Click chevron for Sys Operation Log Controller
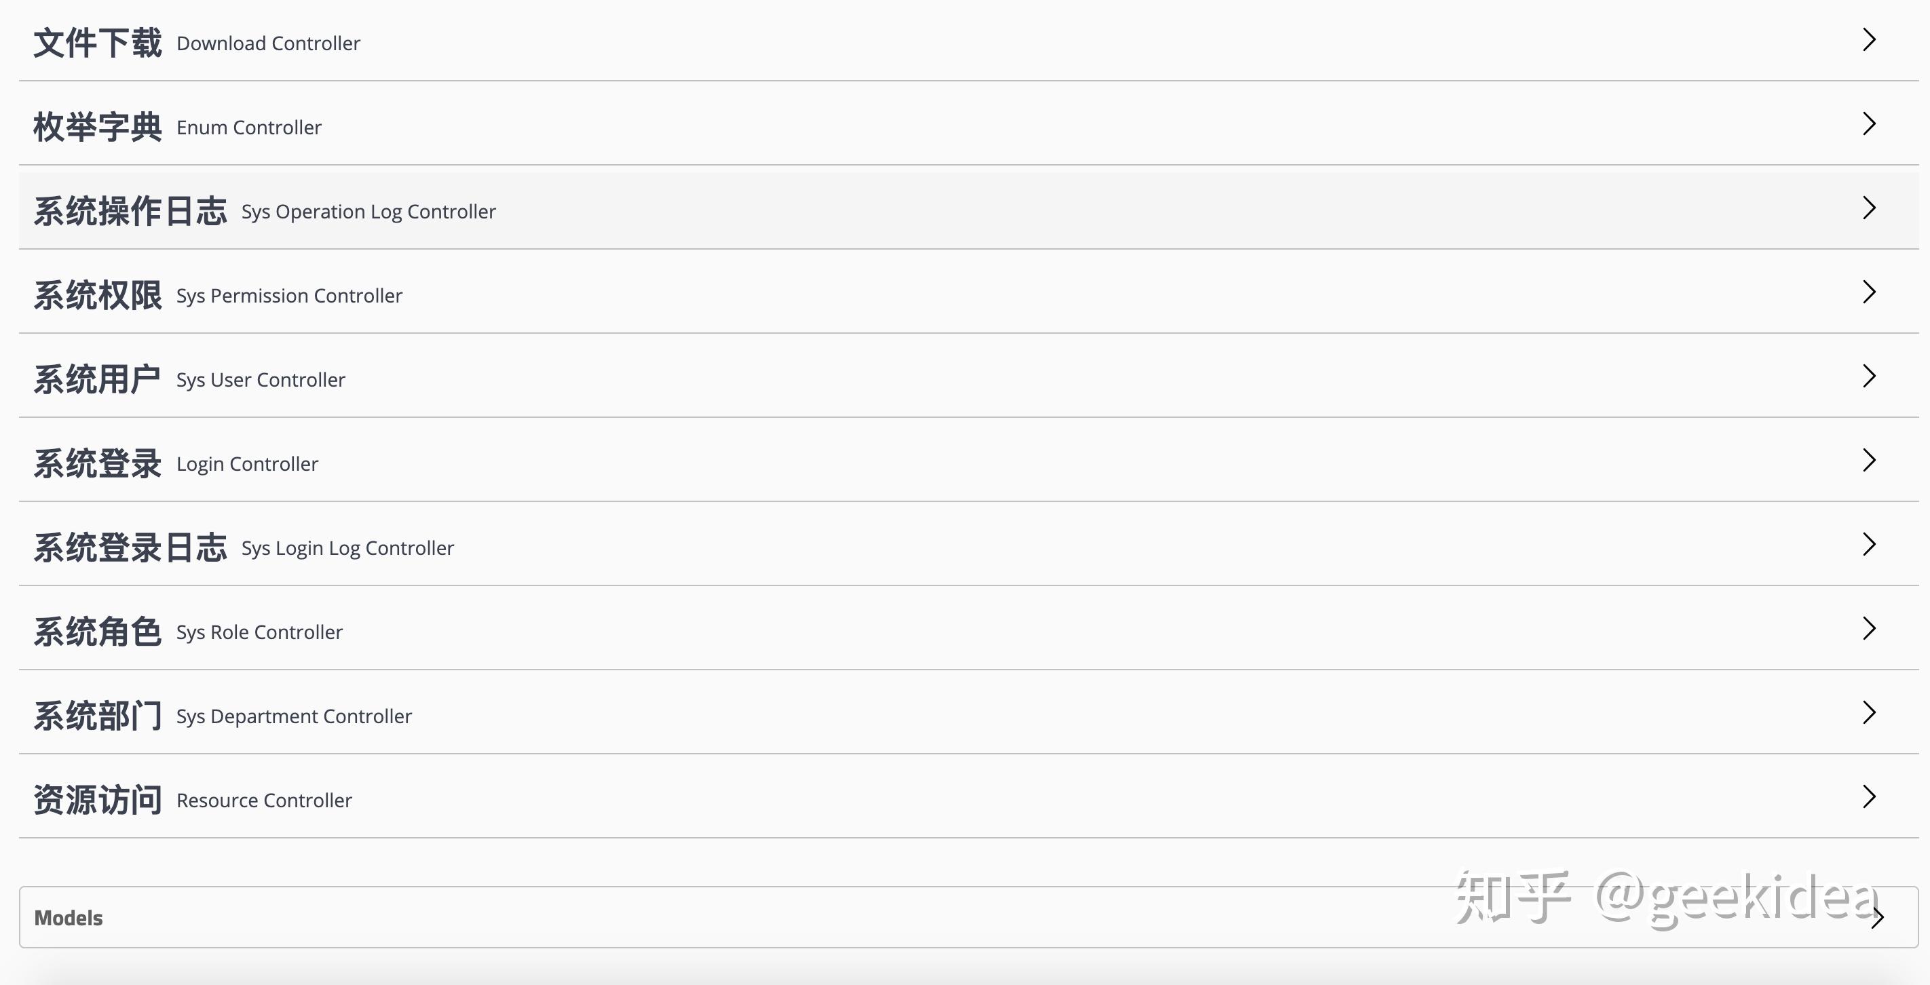The width and height of the screenshot is (1930, 985). click(1870, 208)
